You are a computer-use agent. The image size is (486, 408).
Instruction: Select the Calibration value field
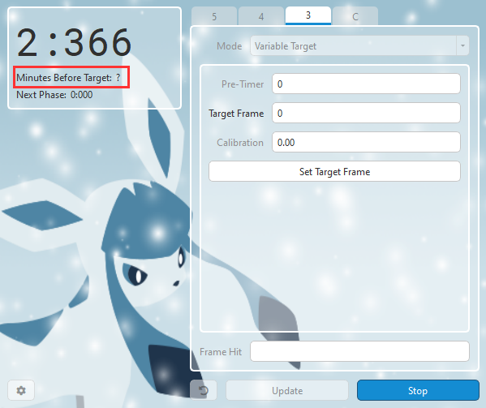click(366, 142)
